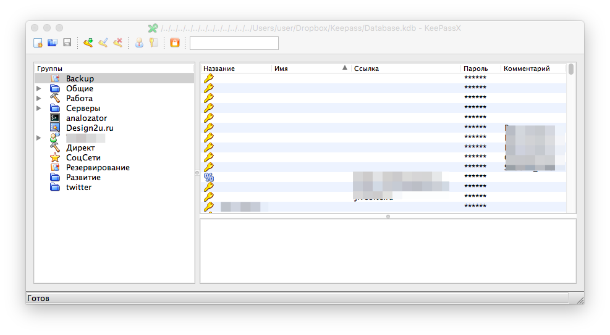Expand the Серверы group
This screenshot has height=335, width=610.
pos(39,109)
